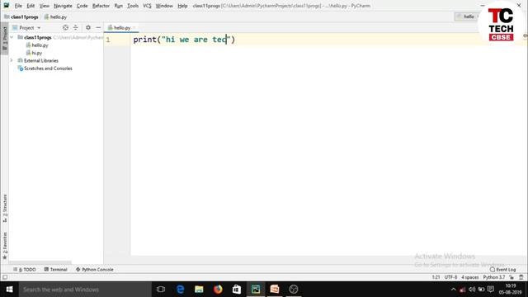Open the Python Console tool window
This screenshot has height=297, width=528.
point(95,270)
